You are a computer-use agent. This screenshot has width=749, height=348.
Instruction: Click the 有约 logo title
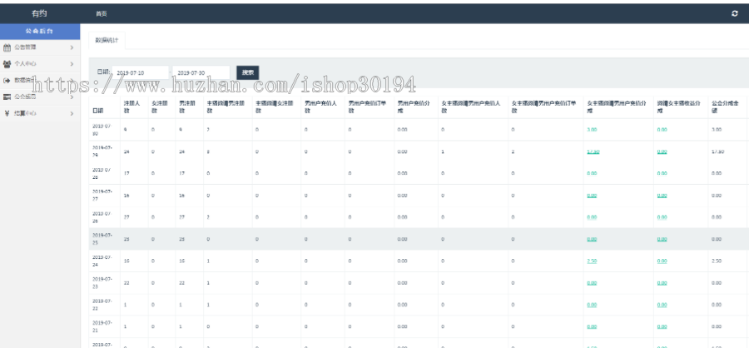39,13
